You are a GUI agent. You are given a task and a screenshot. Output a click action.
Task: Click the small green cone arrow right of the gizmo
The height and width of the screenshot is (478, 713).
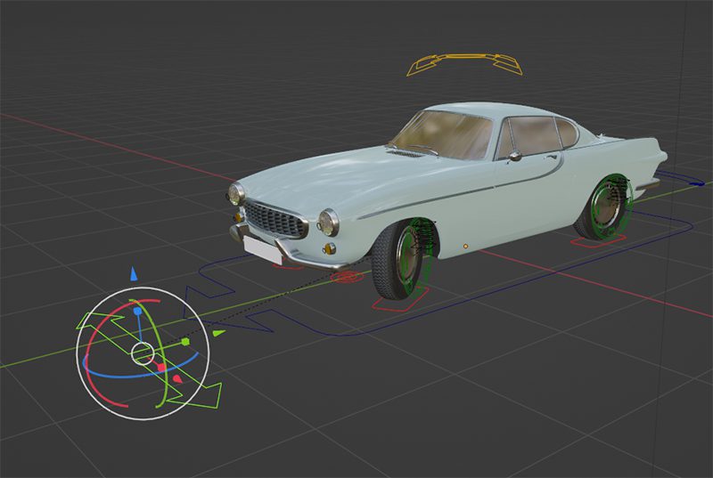(218, 333)
